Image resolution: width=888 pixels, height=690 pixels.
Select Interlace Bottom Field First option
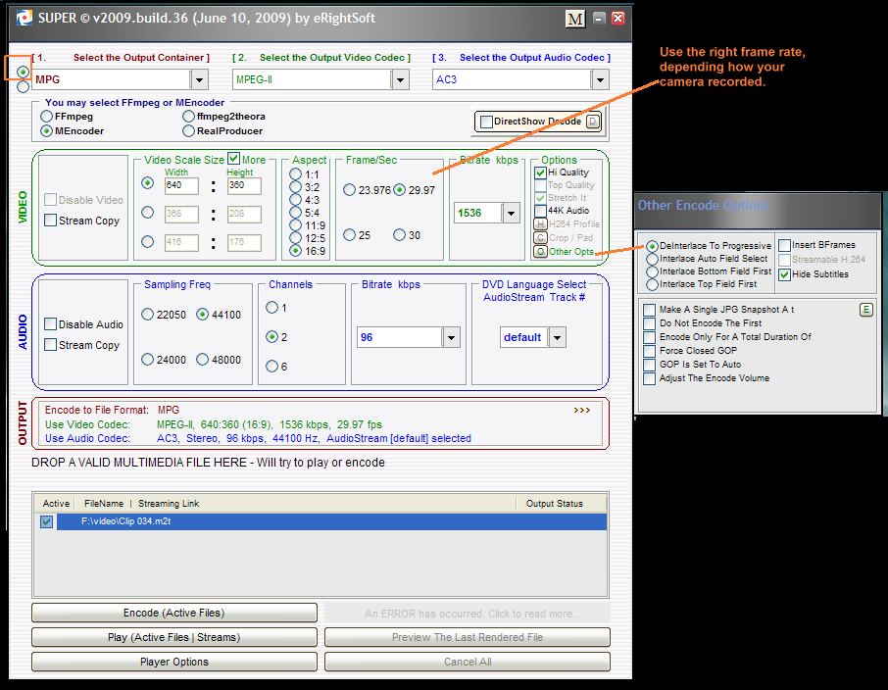(653, 271)
